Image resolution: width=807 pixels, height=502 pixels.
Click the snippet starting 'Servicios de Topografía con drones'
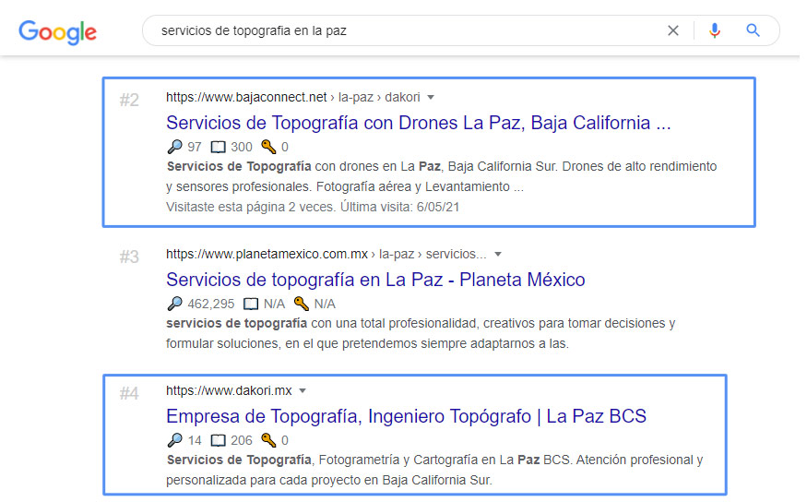[442, 176]
